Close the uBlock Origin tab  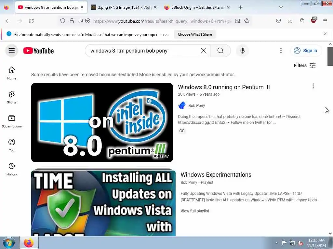[228, 7]
